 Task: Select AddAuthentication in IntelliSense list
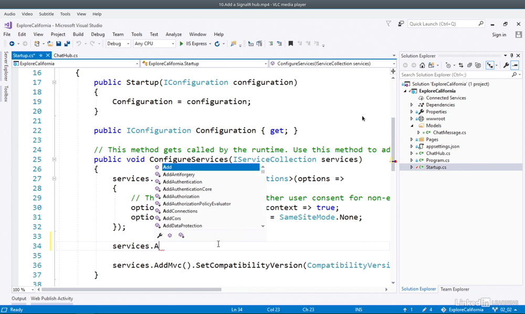tap(183, 182)
